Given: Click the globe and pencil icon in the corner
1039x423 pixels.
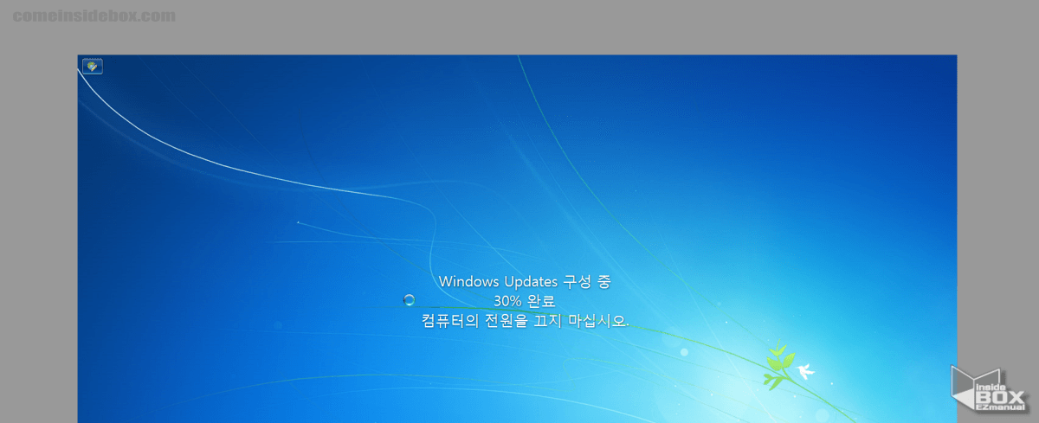Looking at the screenshot, I should click(92, 67).
